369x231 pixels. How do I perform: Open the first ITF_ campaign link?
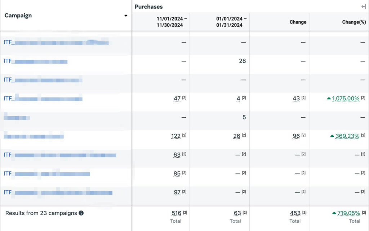(56, 42)
